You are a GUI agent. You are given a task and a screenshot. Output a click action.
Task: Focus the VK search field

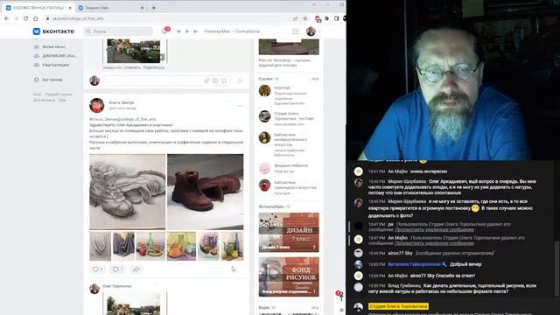(x=119, y=31)
